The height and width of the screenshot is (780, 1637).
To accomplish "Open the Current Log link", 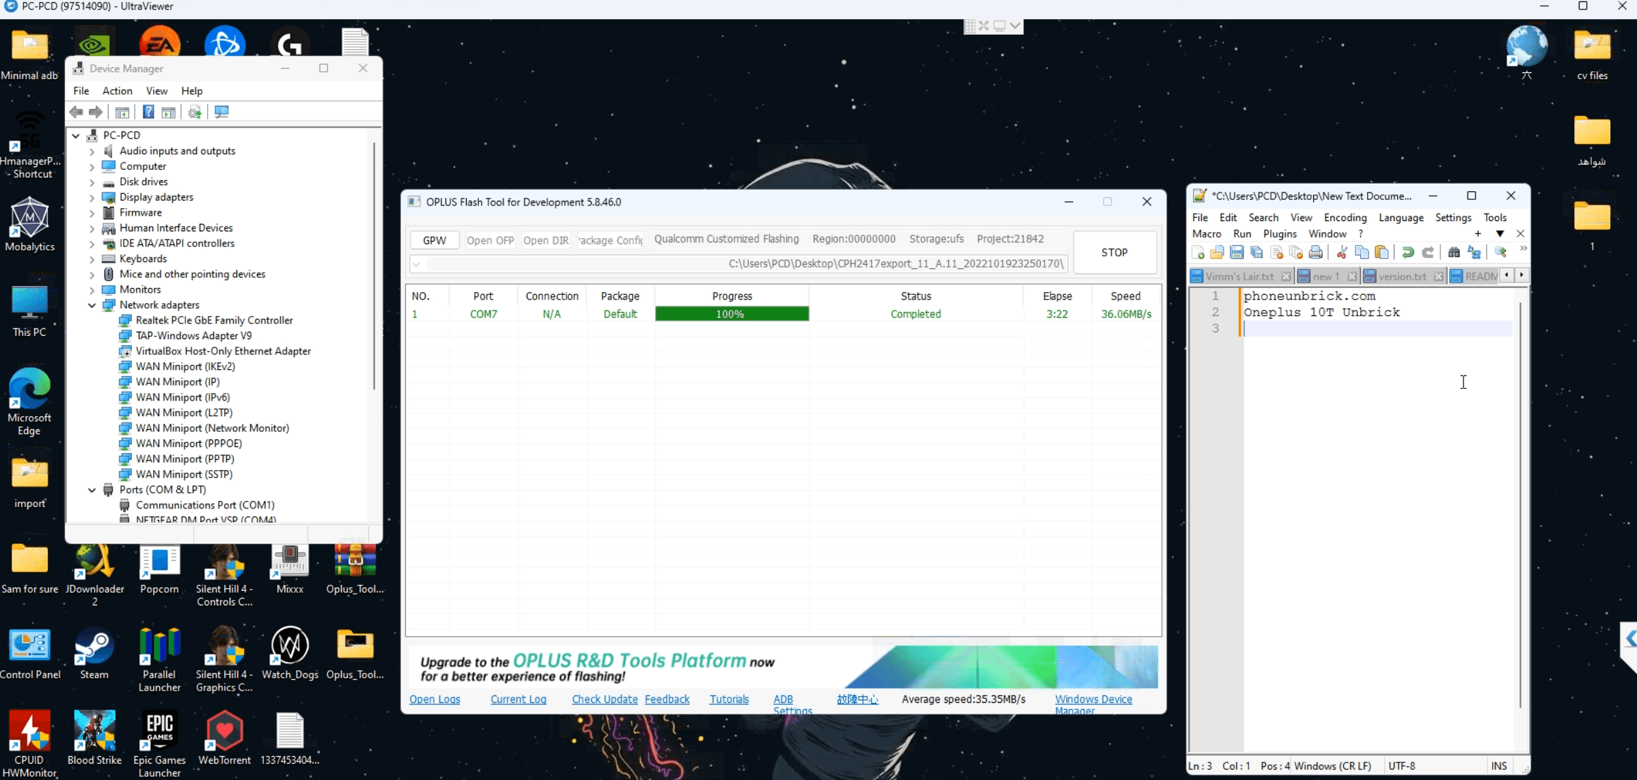I will pos(519,699).
